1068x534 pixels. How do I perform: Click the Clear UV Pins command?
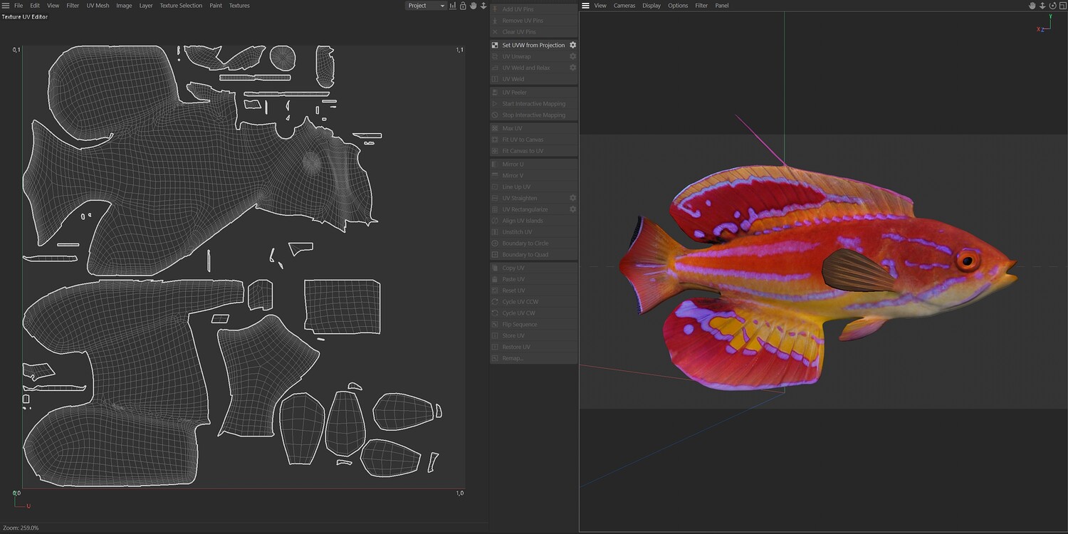[x=533, y=32]
